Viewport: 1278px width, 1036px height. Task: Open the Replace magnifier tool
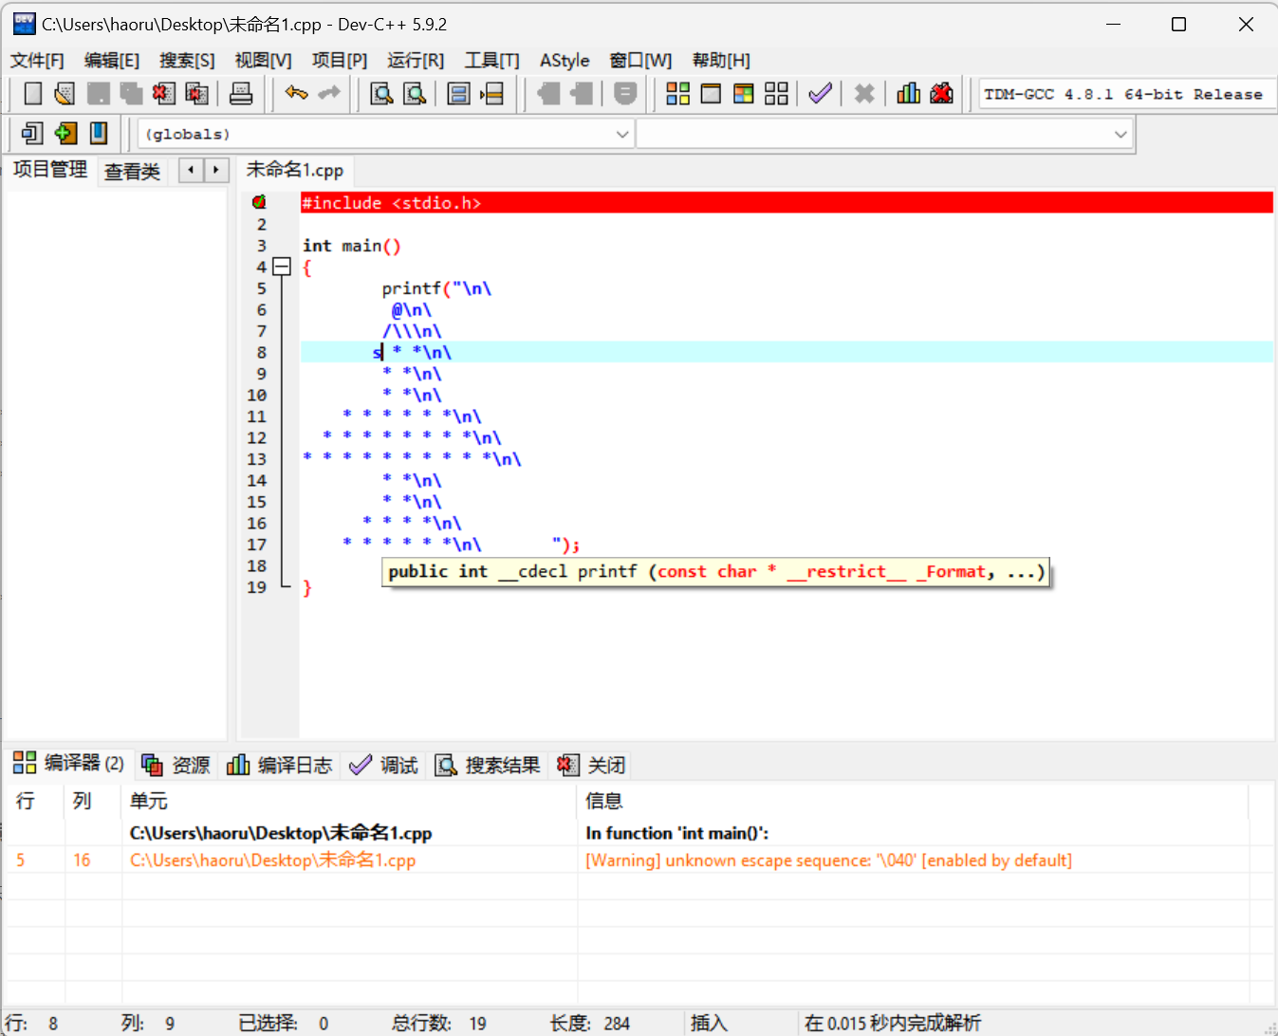coord(415,93)
